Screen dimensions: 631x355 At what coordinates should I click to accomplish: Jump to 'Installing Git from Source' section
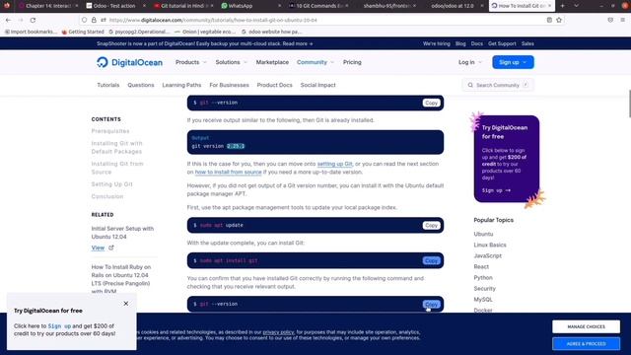pyautogui.click(x=117, y=168)
